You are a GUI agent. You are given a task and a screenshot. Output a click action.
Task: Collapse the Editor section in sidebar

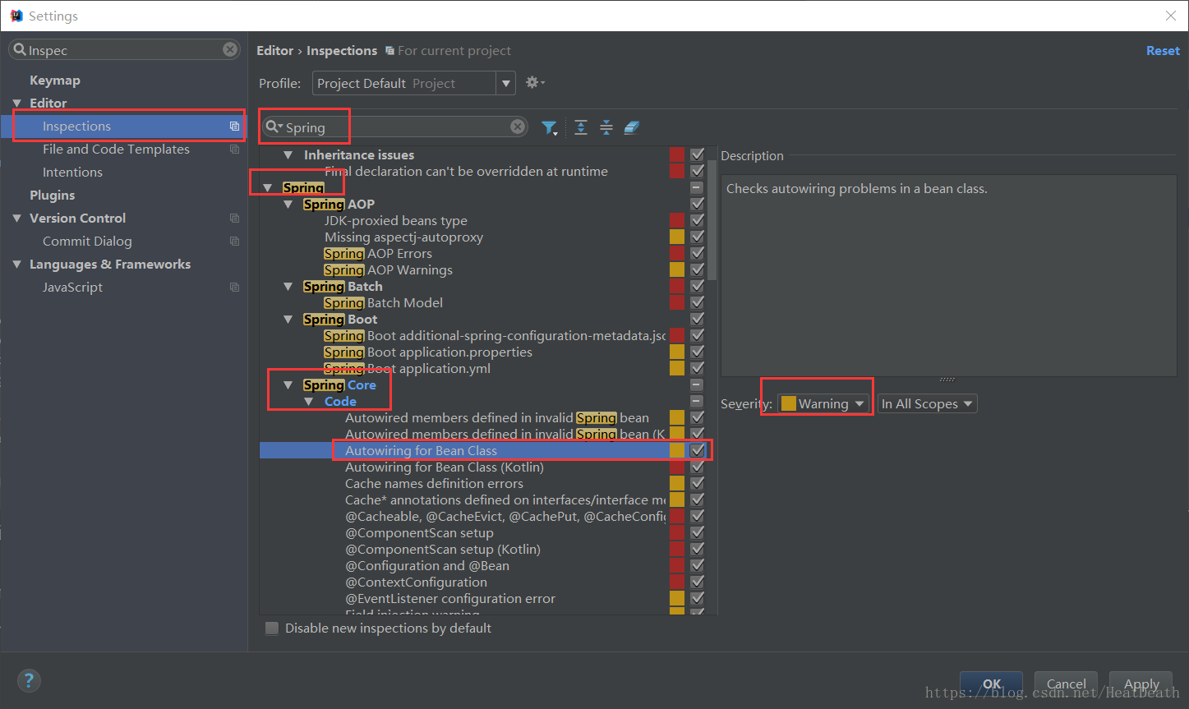[17, 104]
